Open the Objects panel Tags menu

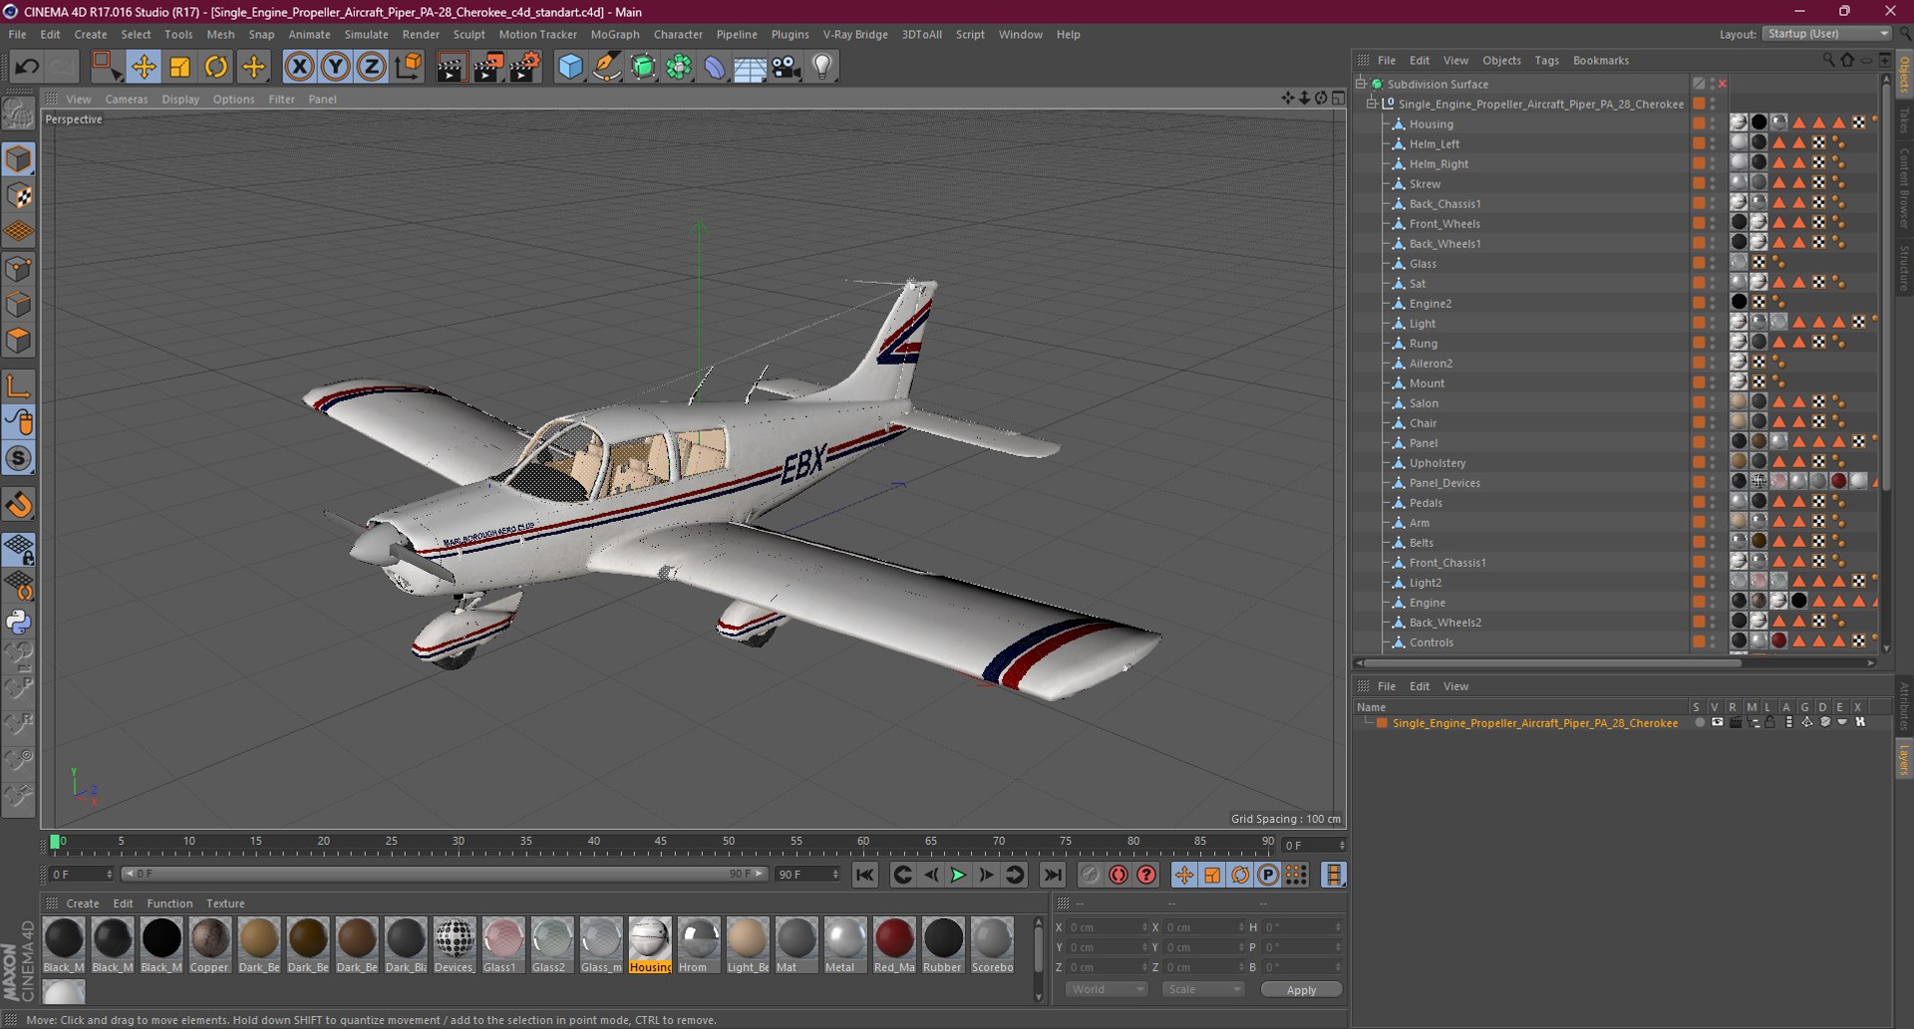[1546, 60]
